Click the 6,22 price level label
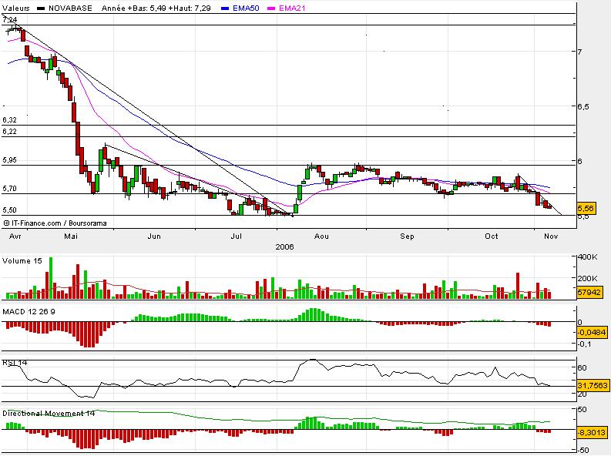Viewport: 611px width, 456px height. click(x=10, y=132)
